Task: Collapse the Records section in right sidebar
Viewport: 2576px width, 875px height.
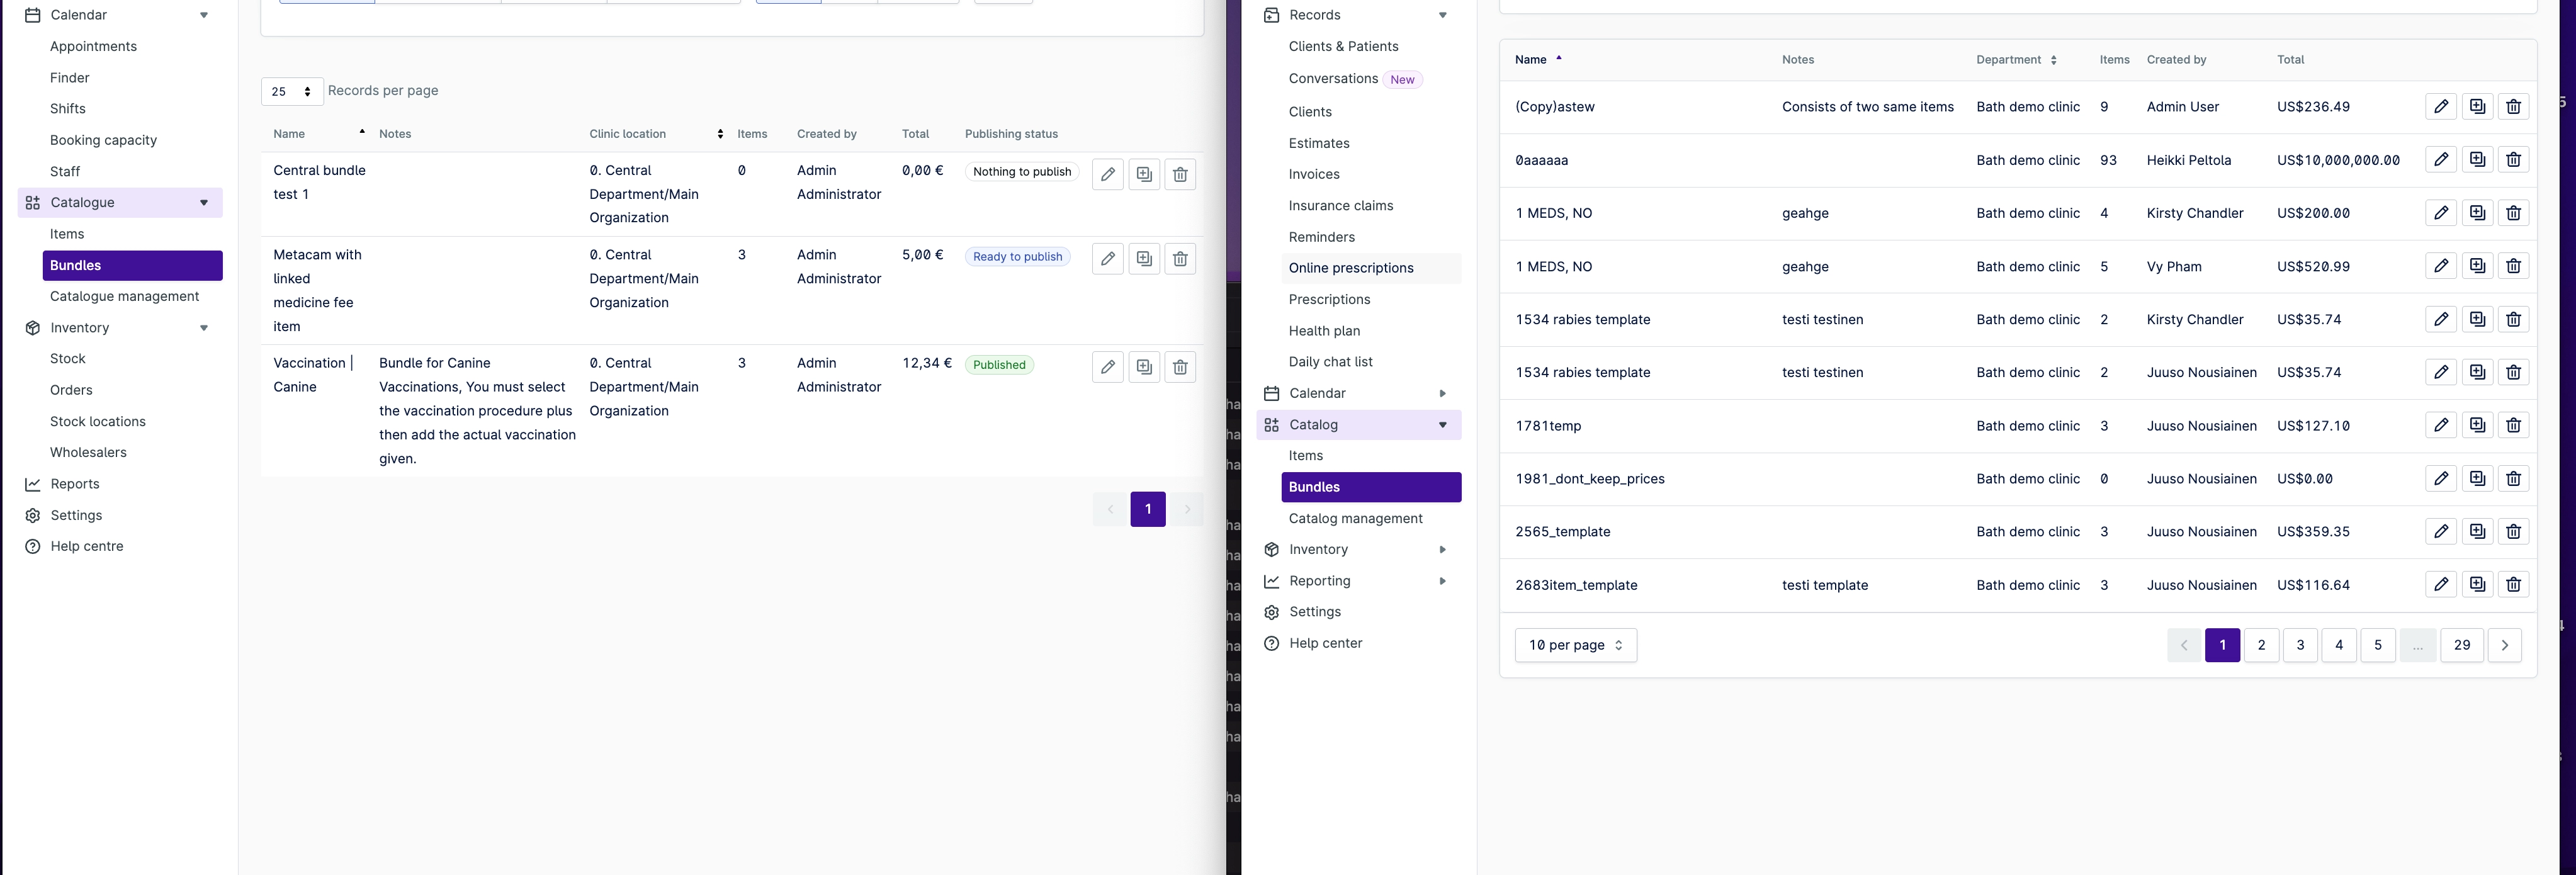Action: click(1442, 15)
